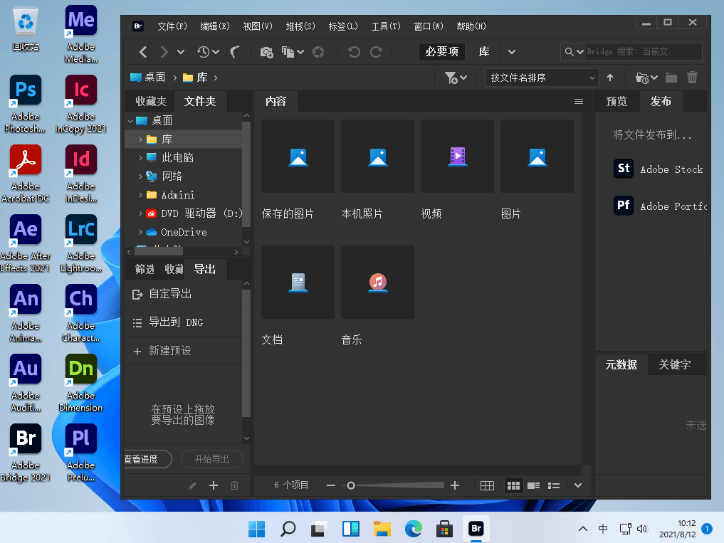The width and height of the screenshot is (724, 543).
Task: Create new folder icon
Action: coord(671,78)
